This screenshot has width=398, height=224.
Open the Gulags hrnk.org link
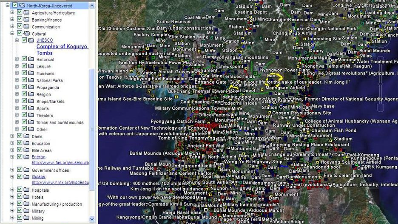tap(60, 183)
